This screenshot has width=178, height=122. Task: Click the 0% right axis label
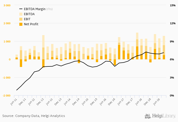pyautogui.click(x=172, y=96)
